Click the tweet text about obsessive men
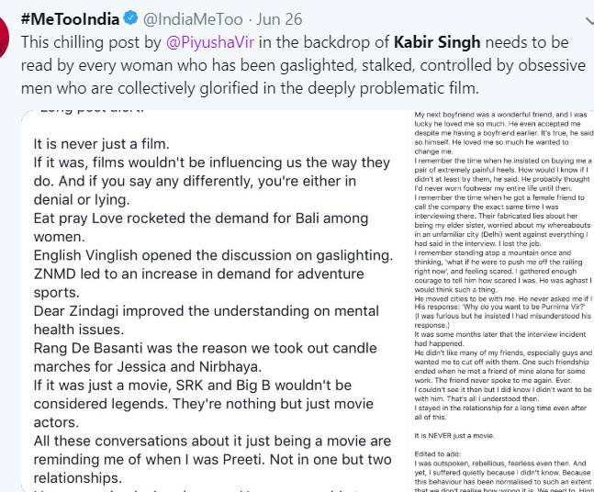Screen dimensions: 594x492 click(275, 86)
